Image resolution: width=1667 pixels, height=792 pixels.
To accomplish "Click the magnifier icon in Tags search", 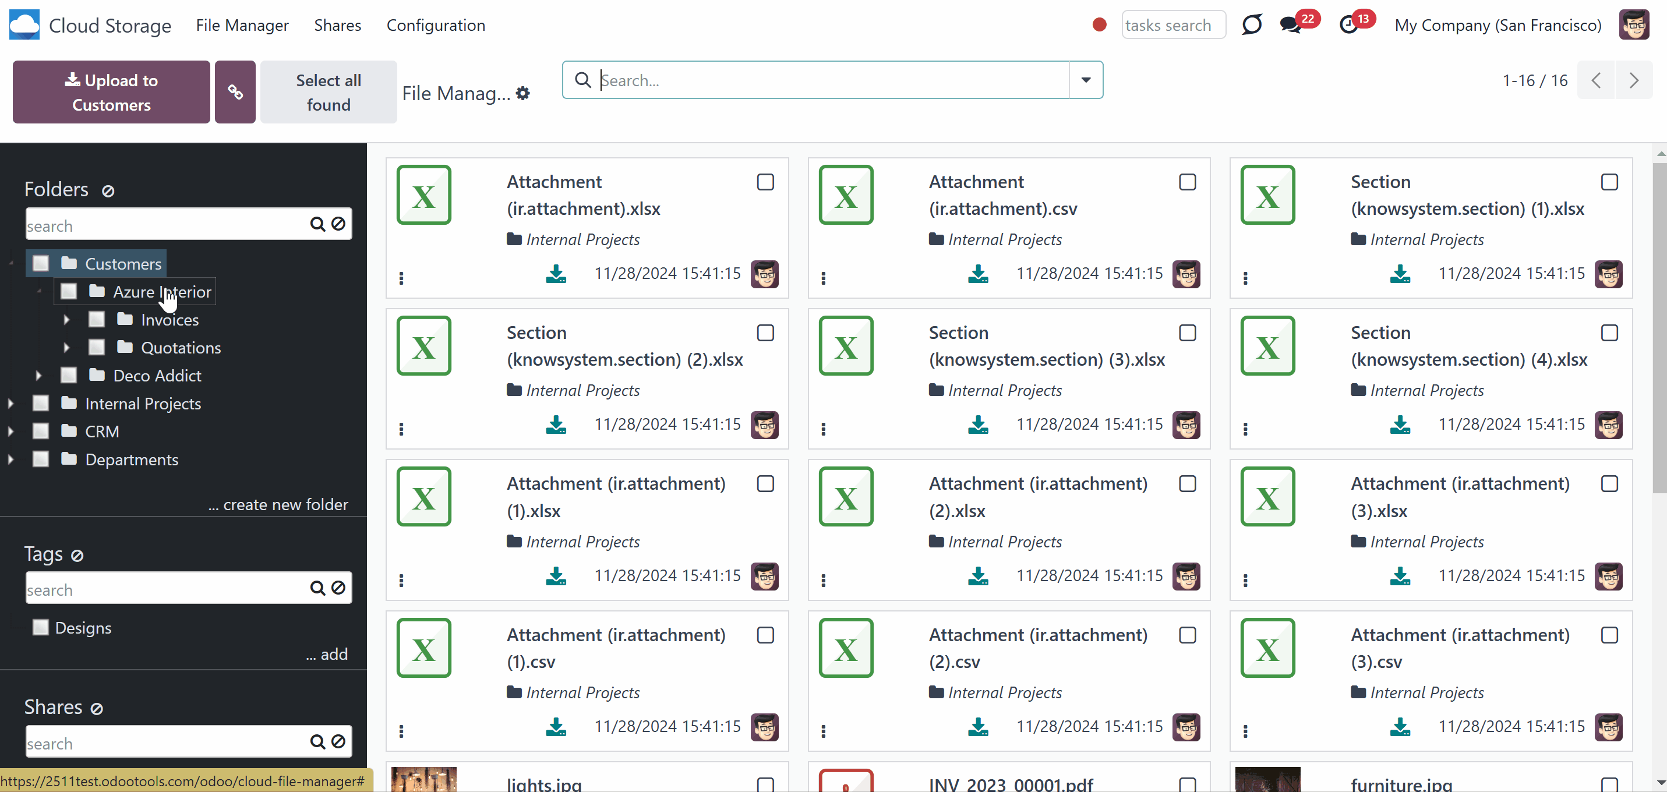I will 317,588.
